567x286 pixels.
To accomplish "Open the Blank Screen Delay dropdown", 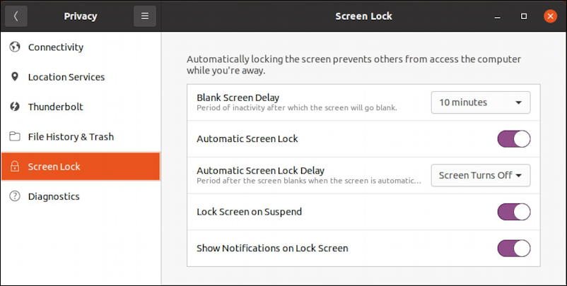I will coord(481,102).
